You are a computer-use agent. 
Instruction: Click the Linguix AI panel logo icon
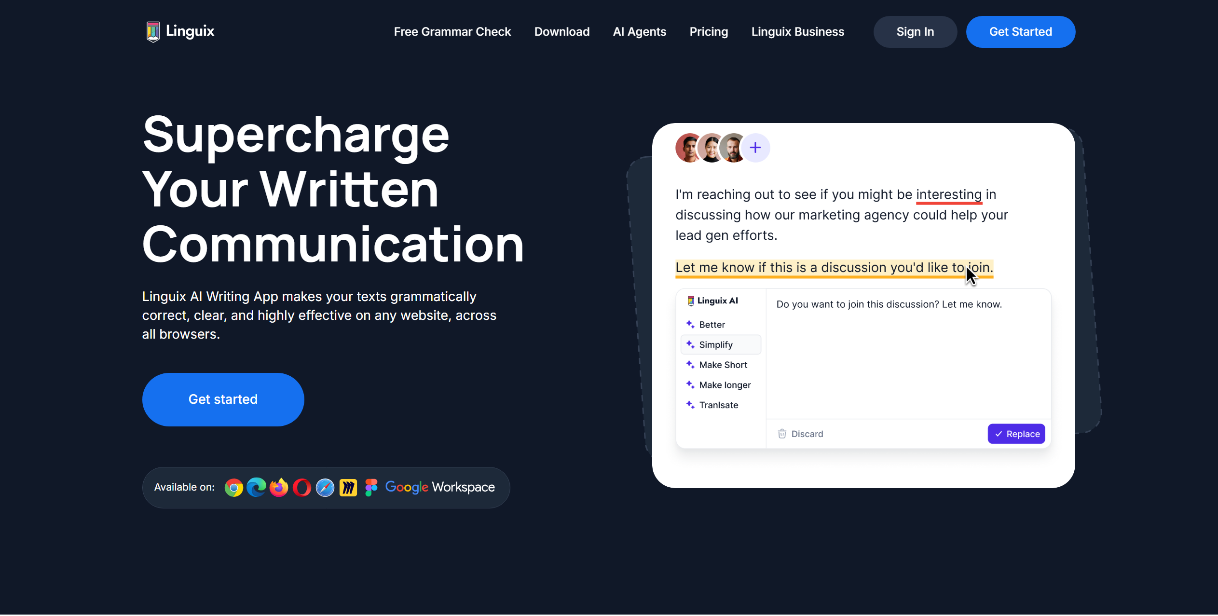click(691, 301)
